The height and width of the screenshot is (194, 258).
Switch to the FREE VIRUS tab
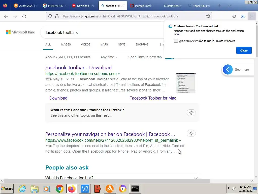pyautogui.click(x=55, y=6)
